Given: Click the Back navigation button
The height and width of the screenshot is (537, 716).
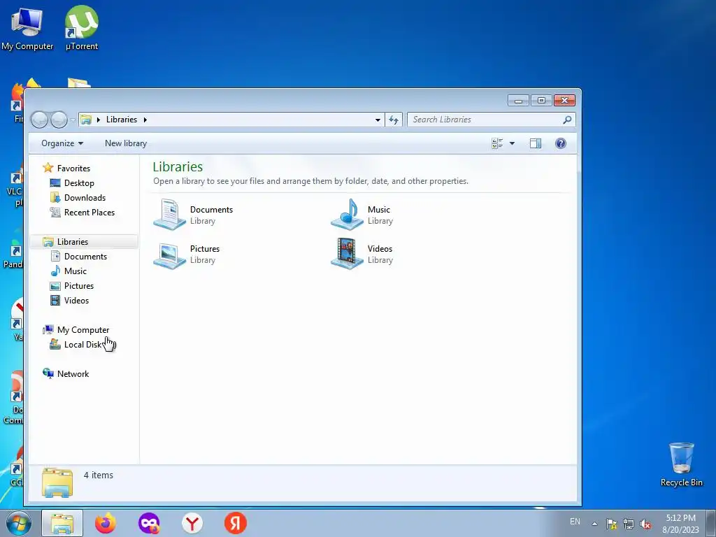Looking at the screenshot, I should coord(39,120).
